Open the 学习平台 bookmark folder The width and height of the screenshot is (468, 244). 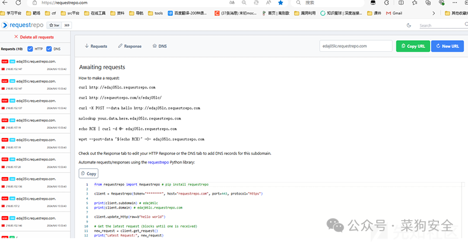[11, 13]
